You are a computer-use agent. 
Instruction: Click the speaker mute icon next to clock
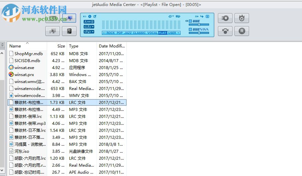click(x=95, y=16)
